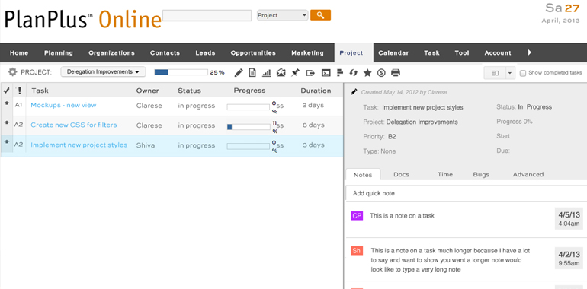Viewport: 587px width, 289px height.
Task: Click the 4/5/13 note date stamp
Action: pyautogui.click(x=569, y=218)
